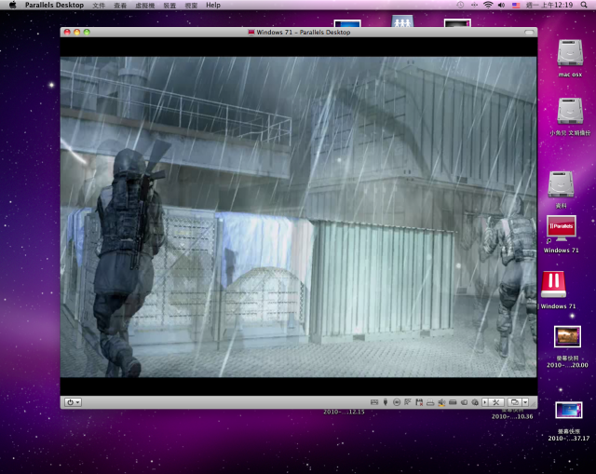
Task: Select the Windows 71 Parallels monitor alias
Action: pyautogui.click(x=561, y=229)
